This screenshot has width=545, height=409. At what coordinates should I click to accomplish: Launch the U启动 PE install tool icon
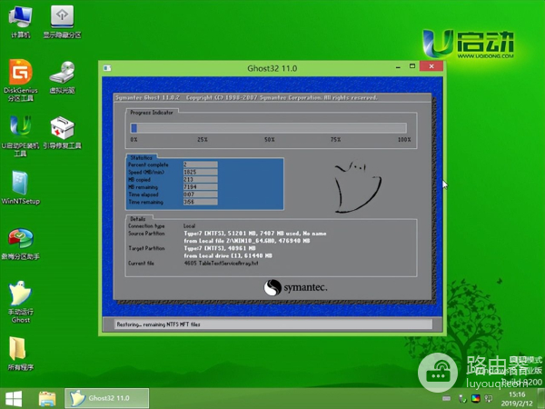[x=21, y=135]
